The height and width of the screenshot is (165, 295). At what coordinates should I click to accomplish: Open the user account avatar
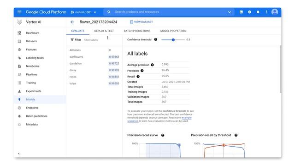pos(275,12)
